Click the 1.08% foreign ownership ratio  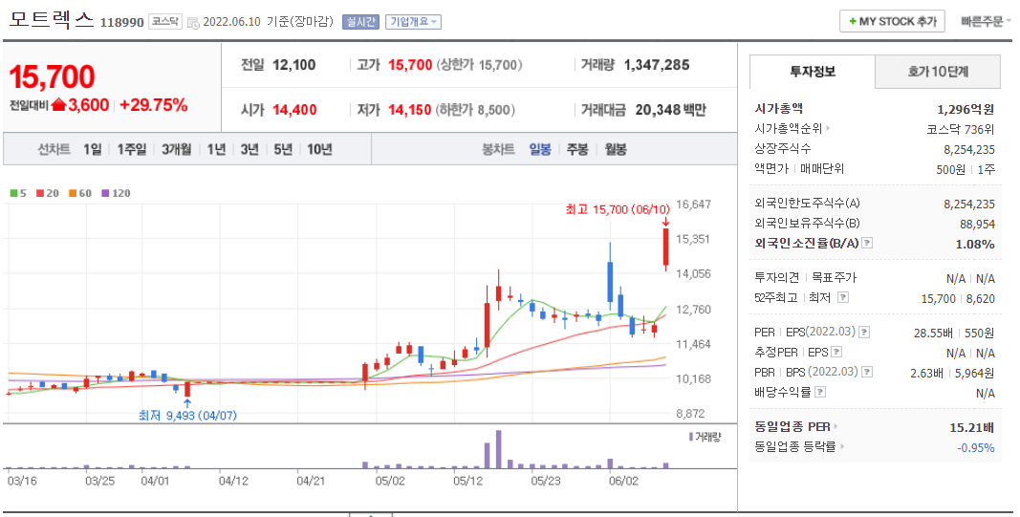tap(975, 244)
